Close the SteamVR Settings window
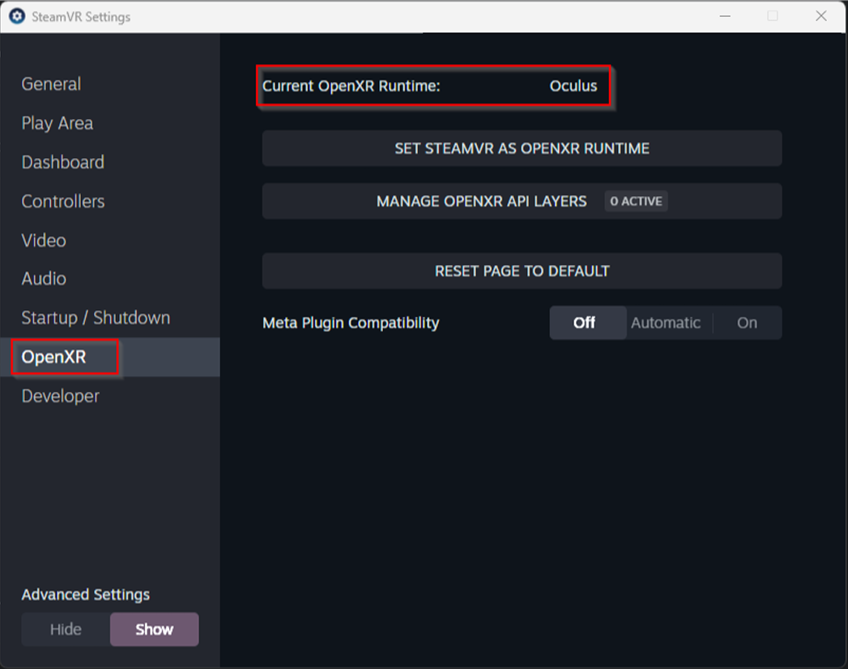The height and width of the screenshot is (669, 848). 820,16
